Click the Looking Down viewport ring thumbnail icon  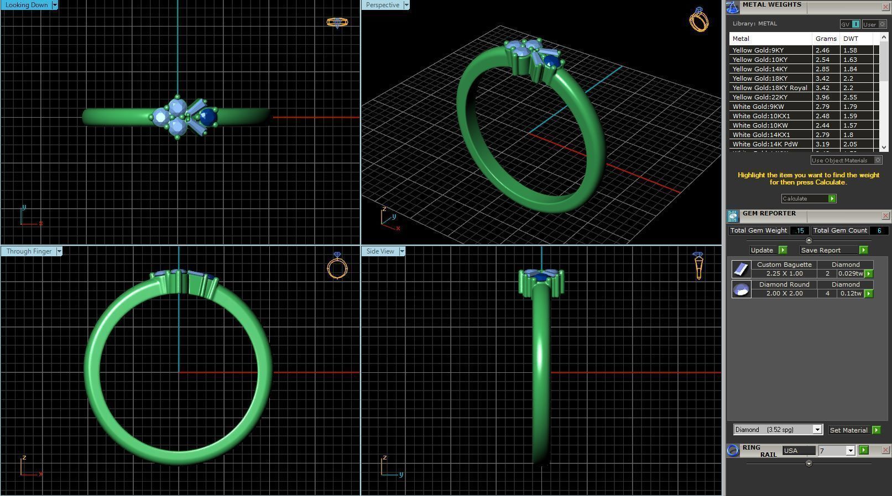337,22
